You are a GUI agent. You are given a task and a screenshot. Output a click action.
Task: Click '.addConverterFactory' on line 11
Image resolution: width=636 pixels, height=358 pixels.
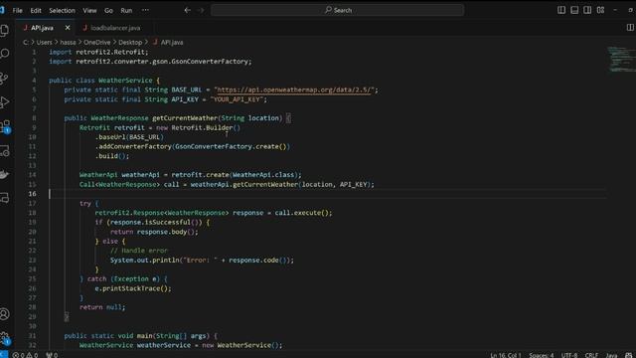pos(133,146)
